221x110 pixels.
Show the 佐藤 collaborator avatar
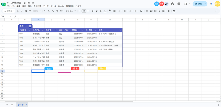[157, 4]
